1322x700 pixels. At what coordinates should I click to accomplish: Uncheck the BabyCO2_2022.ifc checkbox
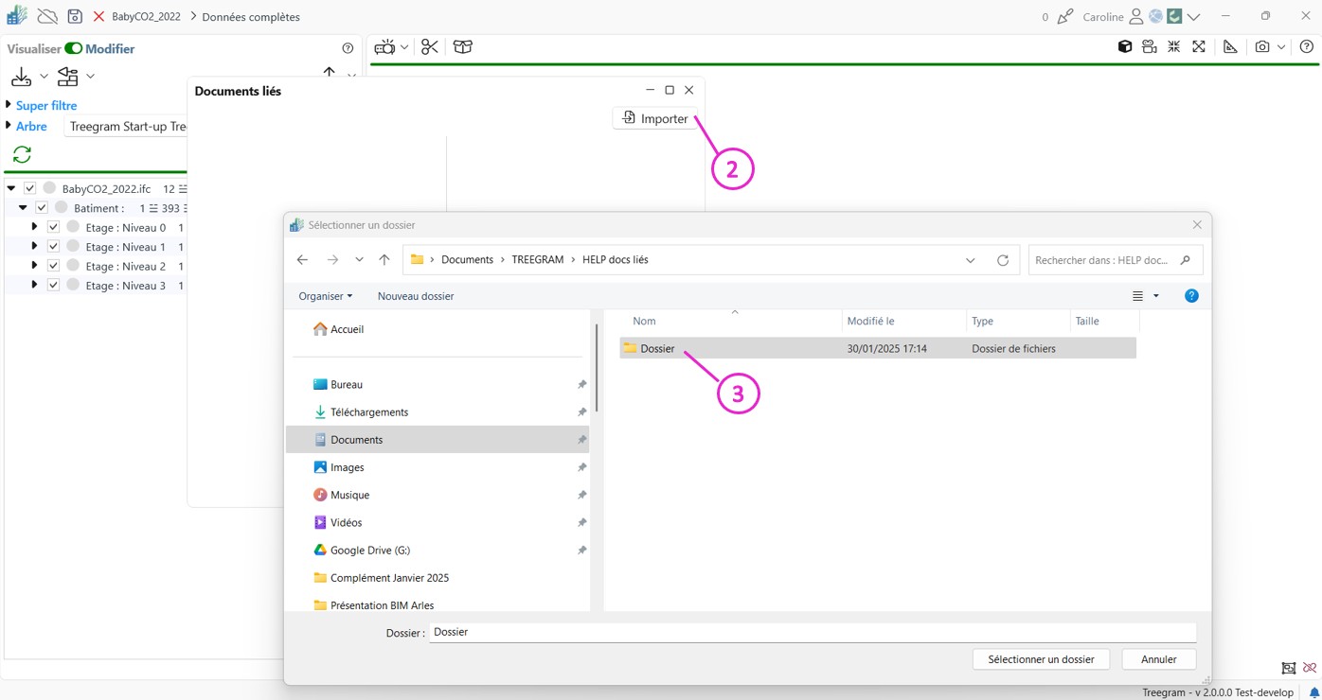(30, 188)
